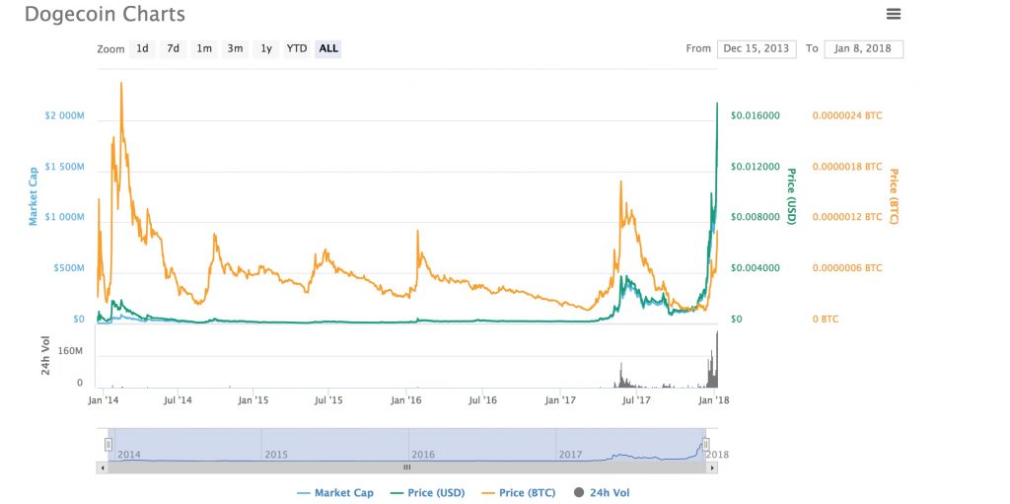1010x504 pixels.
Task: Click the $2 000M market cap label
Action: click(x=64, y=116)
